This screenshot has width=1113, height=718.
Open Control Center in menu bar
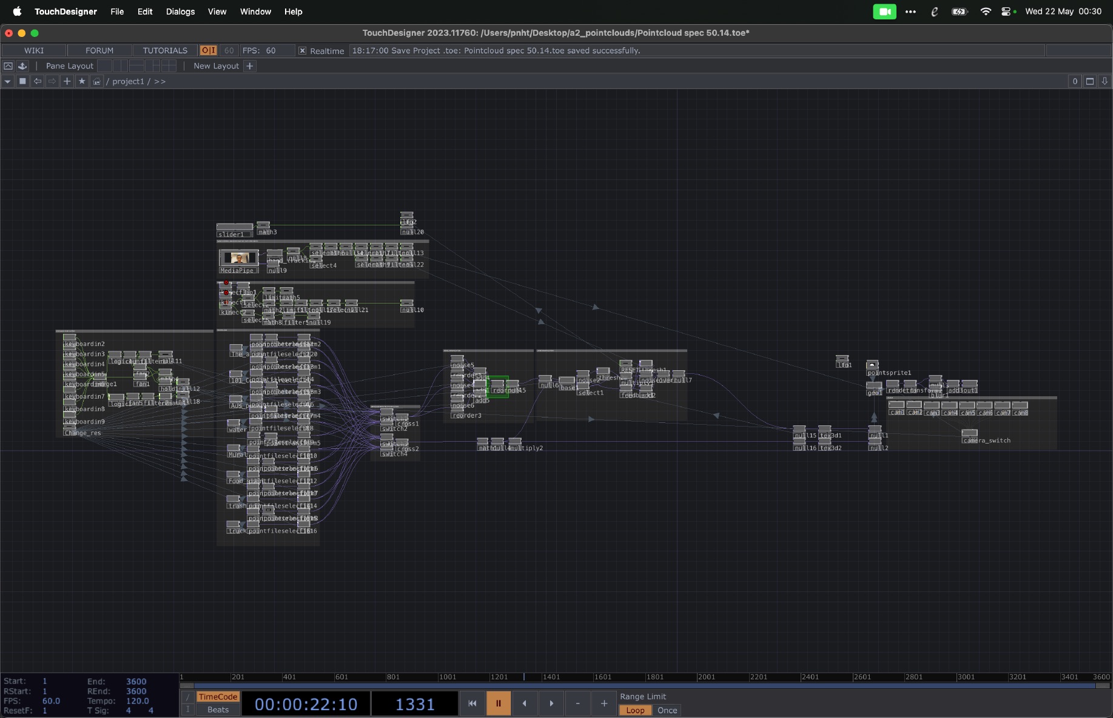coord(1006,12)
